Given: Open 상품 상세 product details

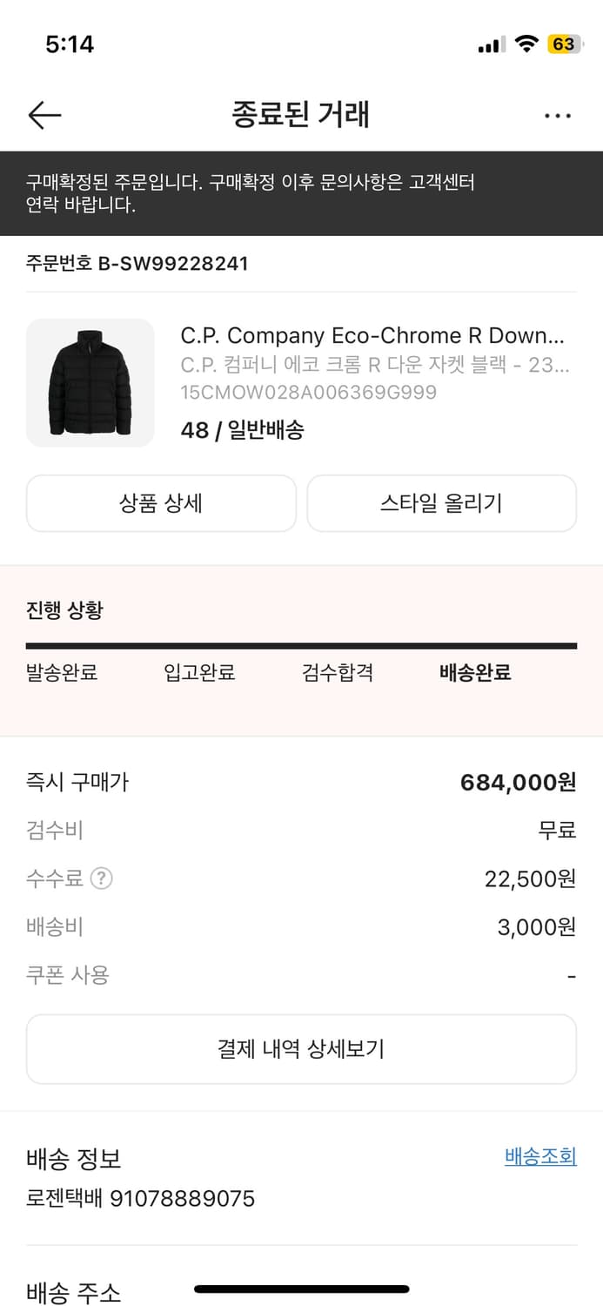Looking at the screenshot, I should (161, 503).
